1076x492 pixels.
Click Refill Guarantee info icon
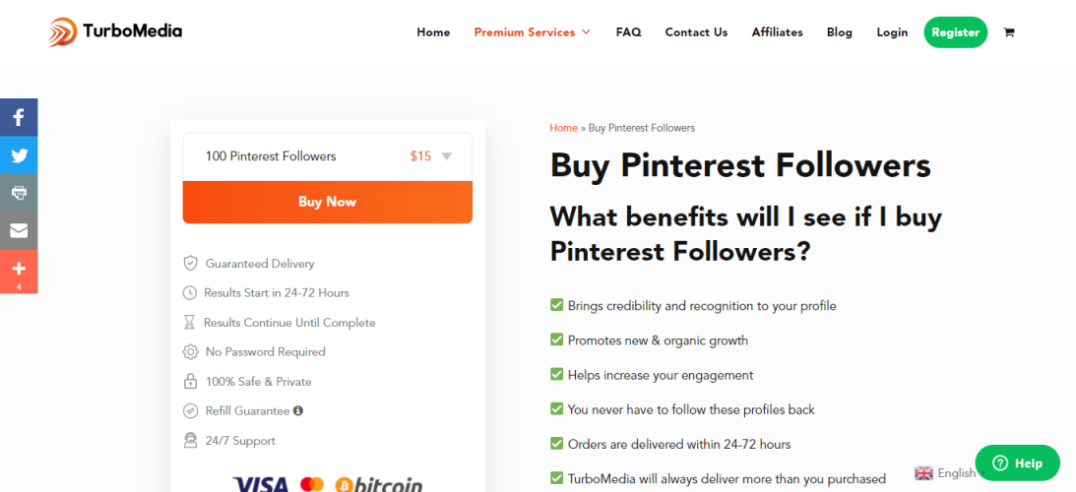click(x=298, y=411)
